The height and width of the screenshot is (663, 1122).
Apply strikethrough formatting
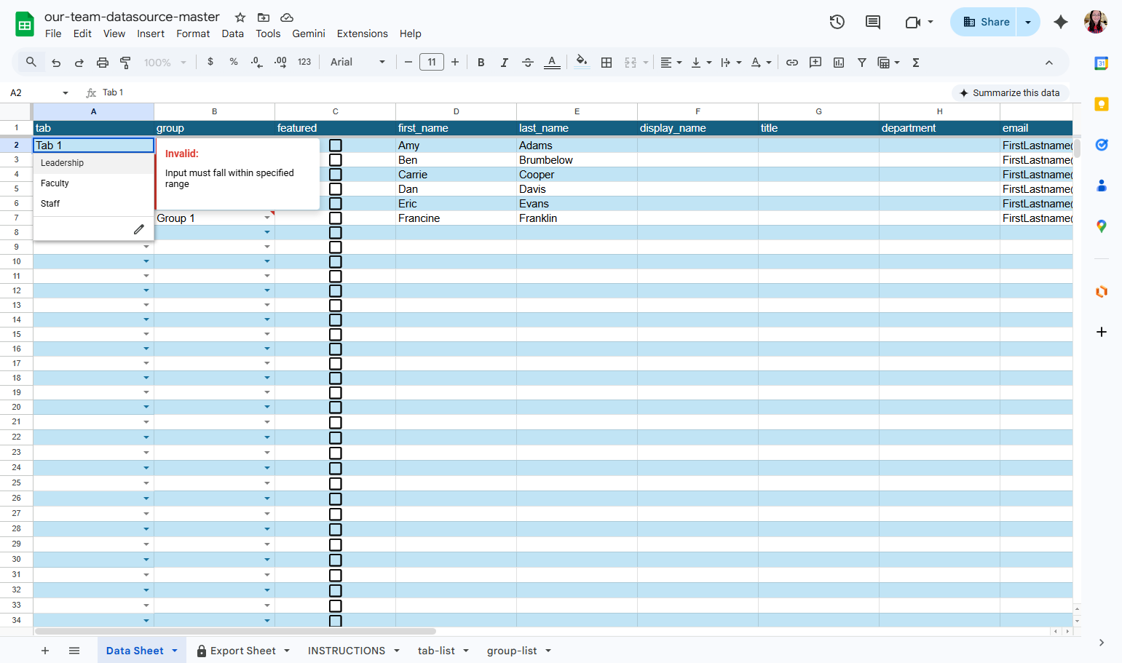[x=528, y=63]
